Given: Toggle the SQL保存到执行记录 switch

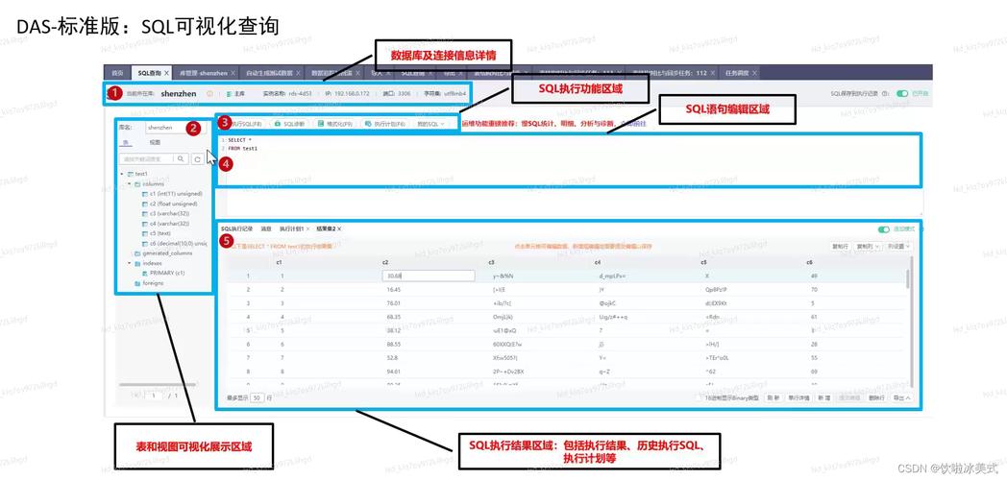Looking at the screenshot, I should [902, 94].
